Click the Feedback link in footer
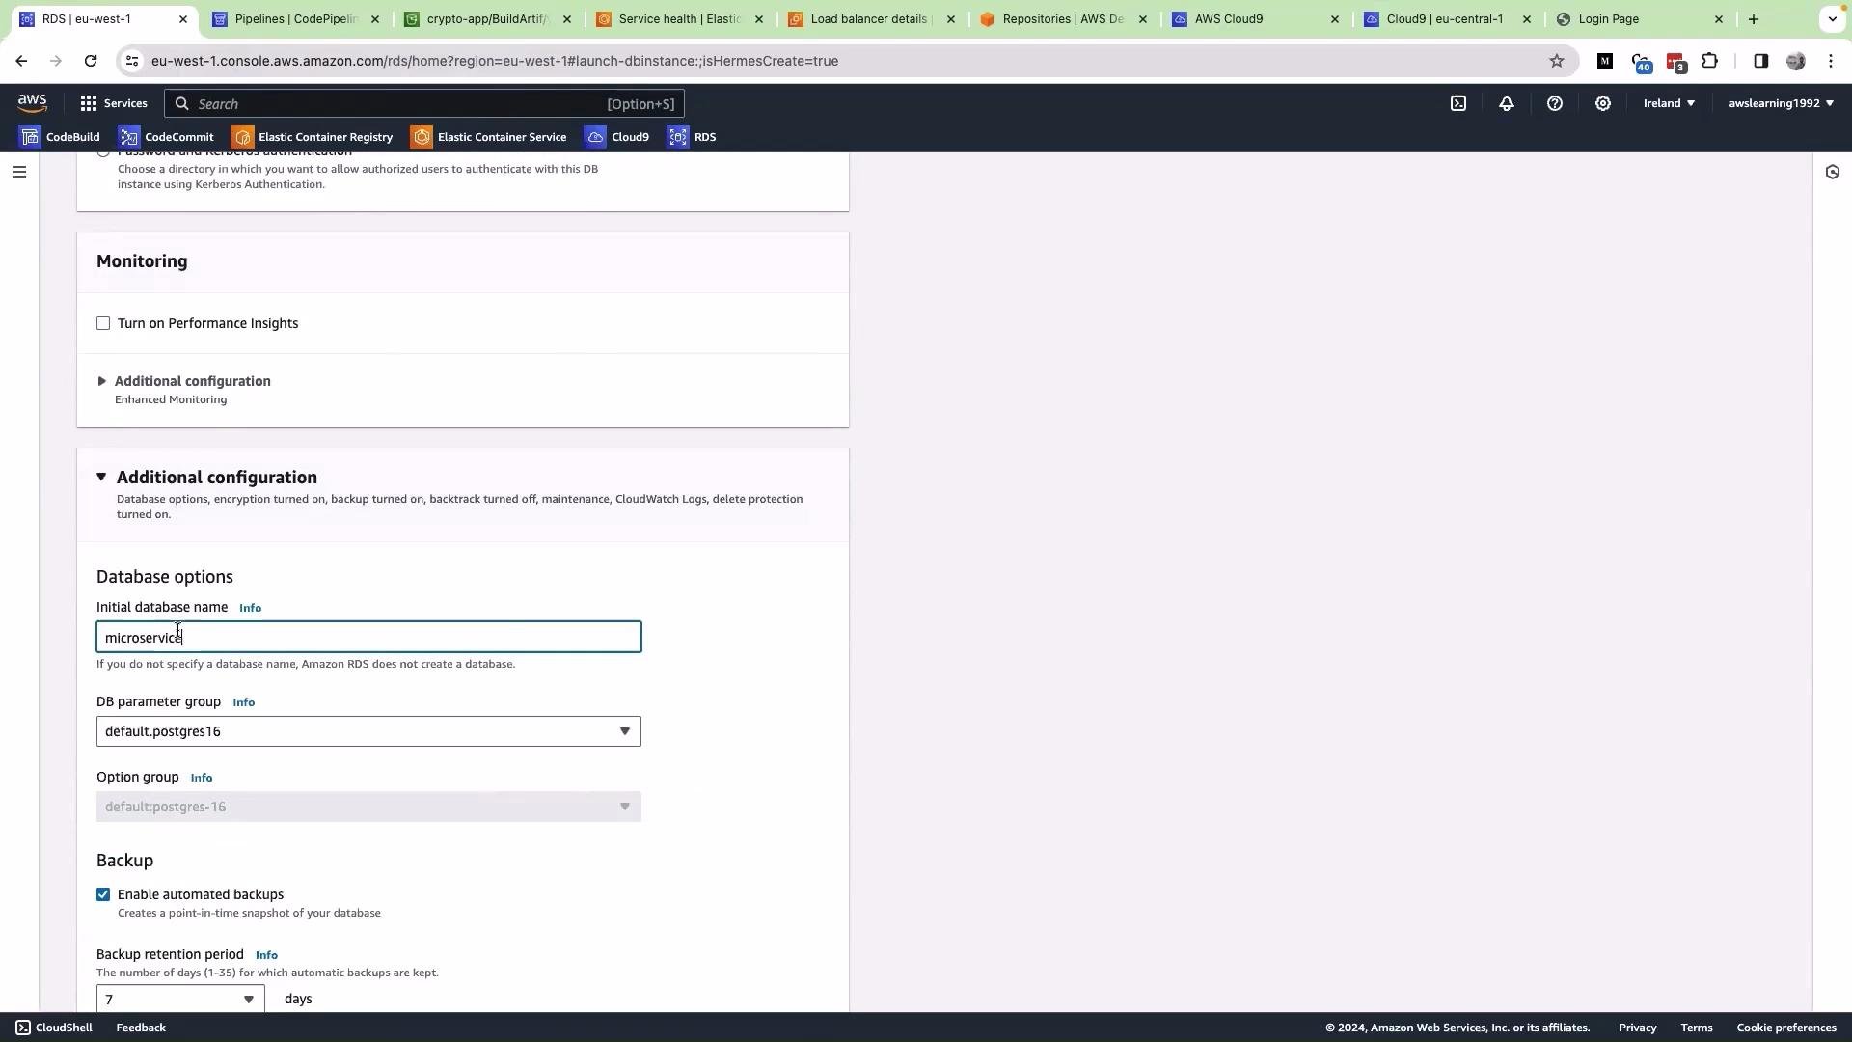The width and height of the screenshot is (1852, 1042). click(141, 1028)
